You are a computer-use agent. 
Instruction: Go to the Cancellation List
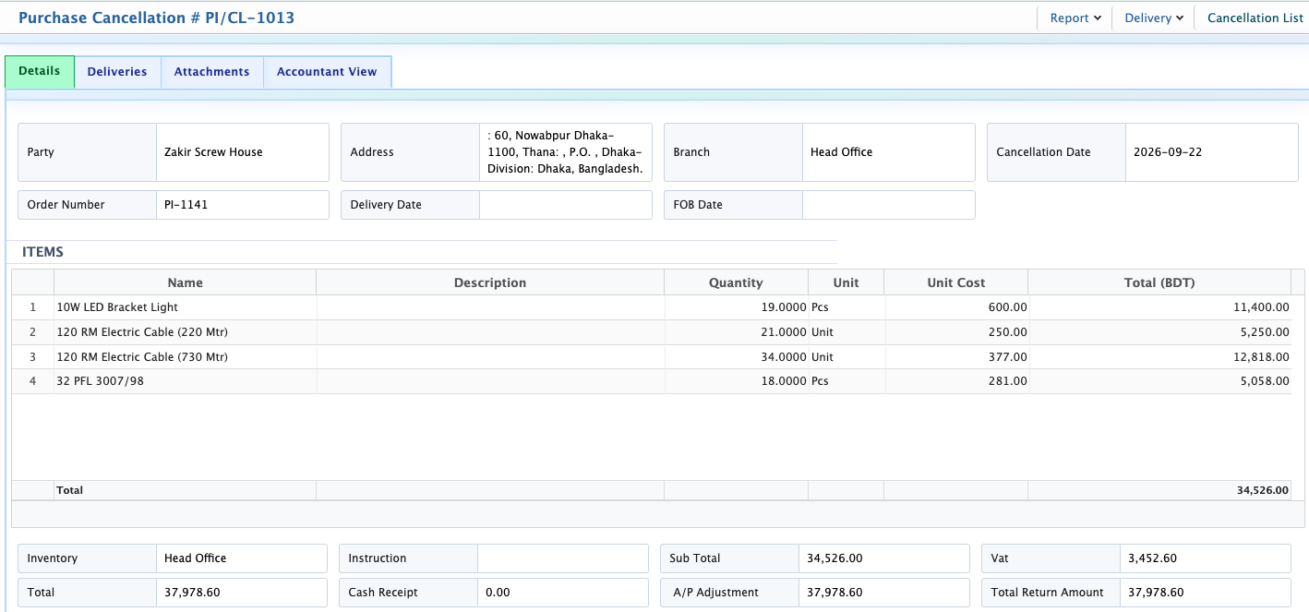[1255, 18]
